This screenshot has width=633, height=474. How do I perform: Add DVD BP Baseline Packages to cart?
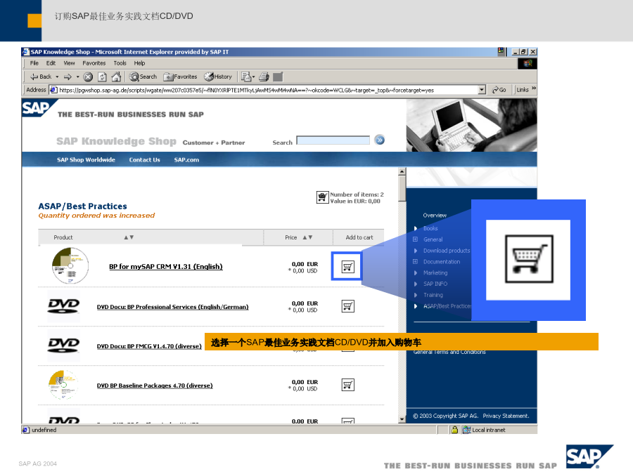(x=347, y=385)
